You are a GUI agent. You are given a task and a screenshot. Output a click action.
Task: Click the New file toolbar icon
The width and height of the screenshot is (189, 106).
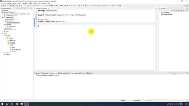[x=1, y=6]
